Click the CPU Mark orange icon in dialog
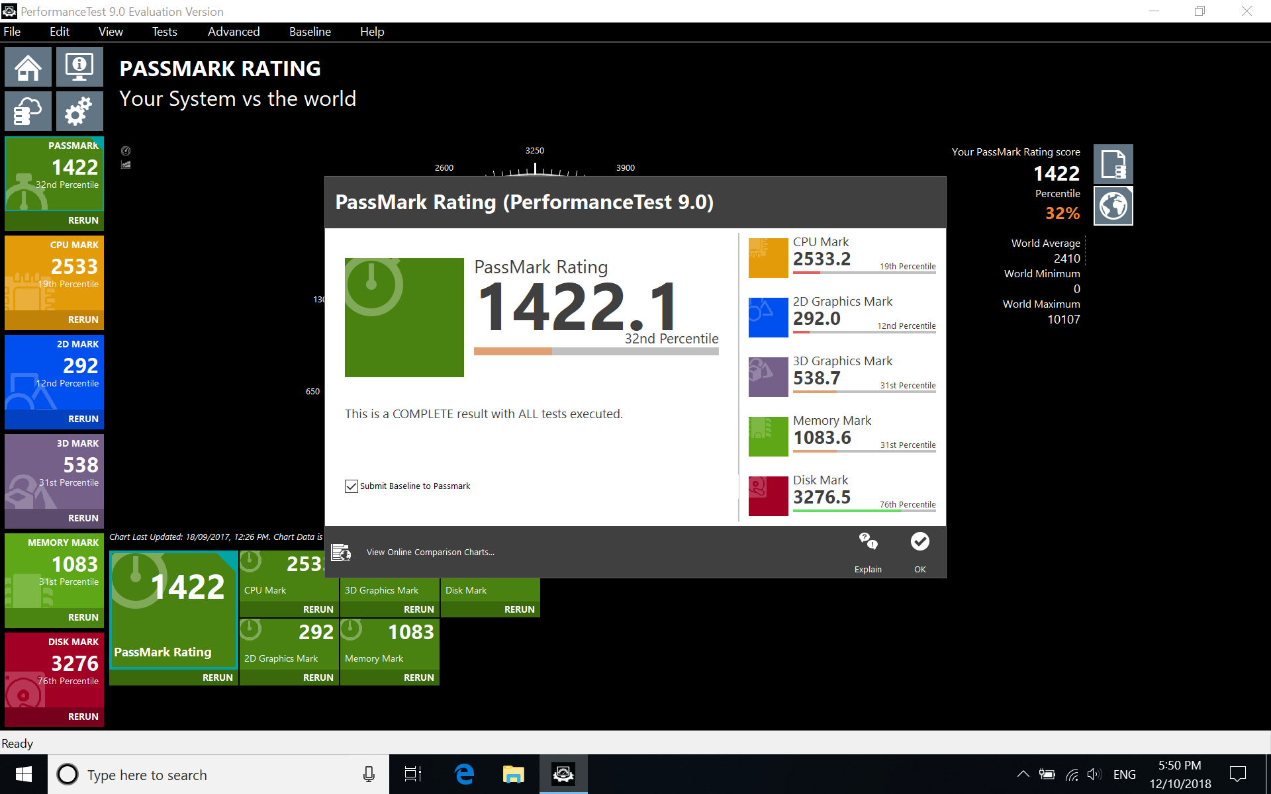This screenshot has width=1271, height=794. click(768, 258)
